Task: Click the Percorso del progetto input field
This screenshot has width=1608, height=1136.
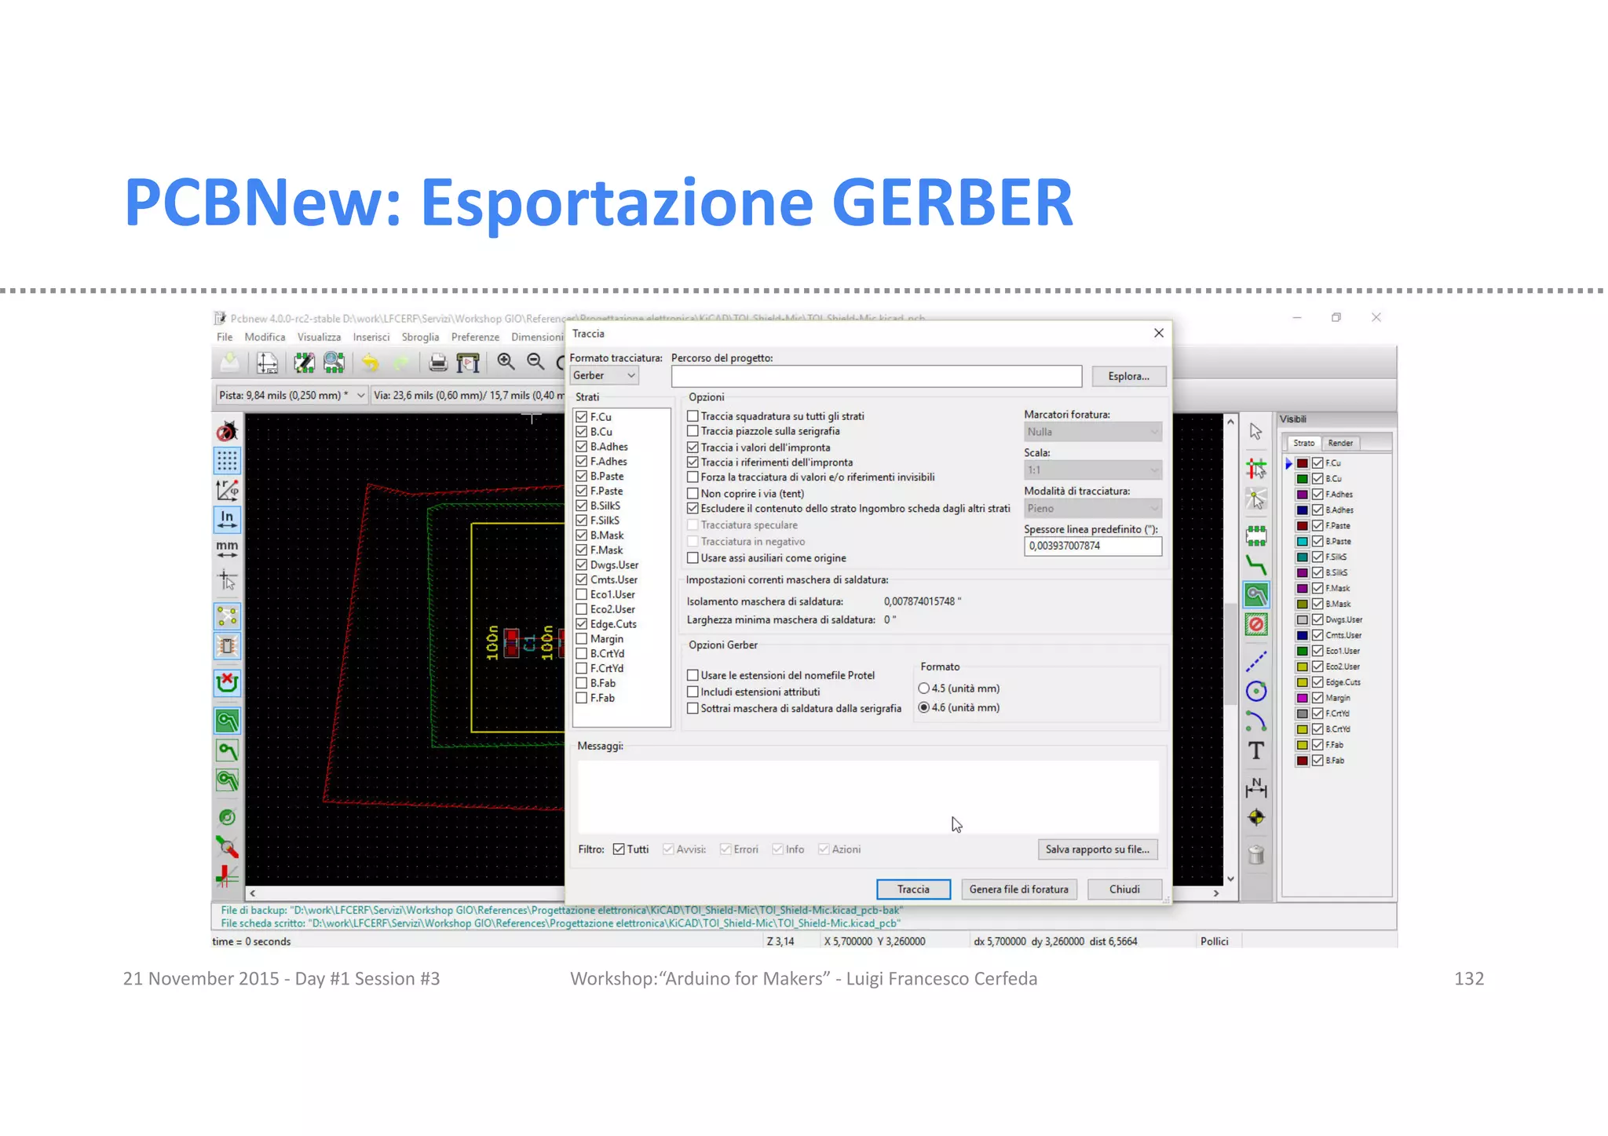Action: 876,377
